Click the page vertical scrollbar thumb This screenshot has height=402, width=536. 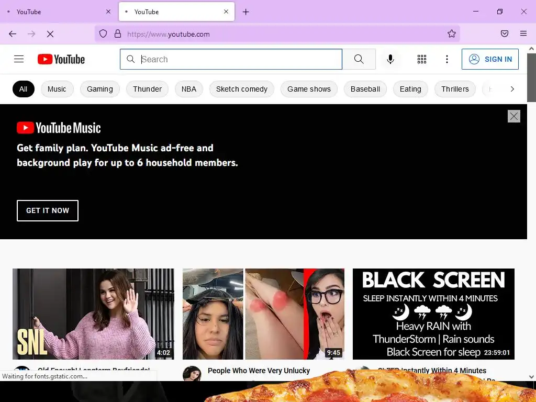(x=532, y=77)
